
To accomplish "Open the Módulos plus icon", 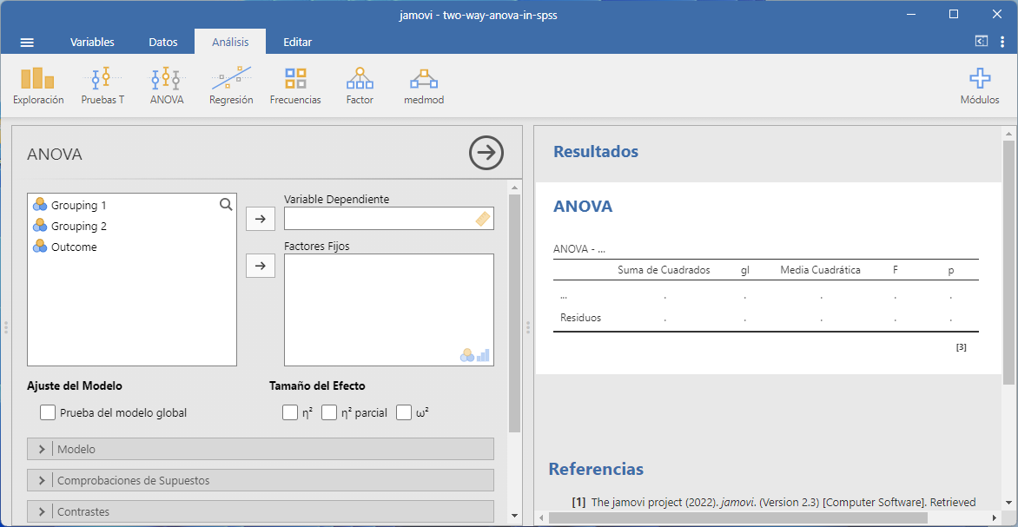I will (979, 87).
